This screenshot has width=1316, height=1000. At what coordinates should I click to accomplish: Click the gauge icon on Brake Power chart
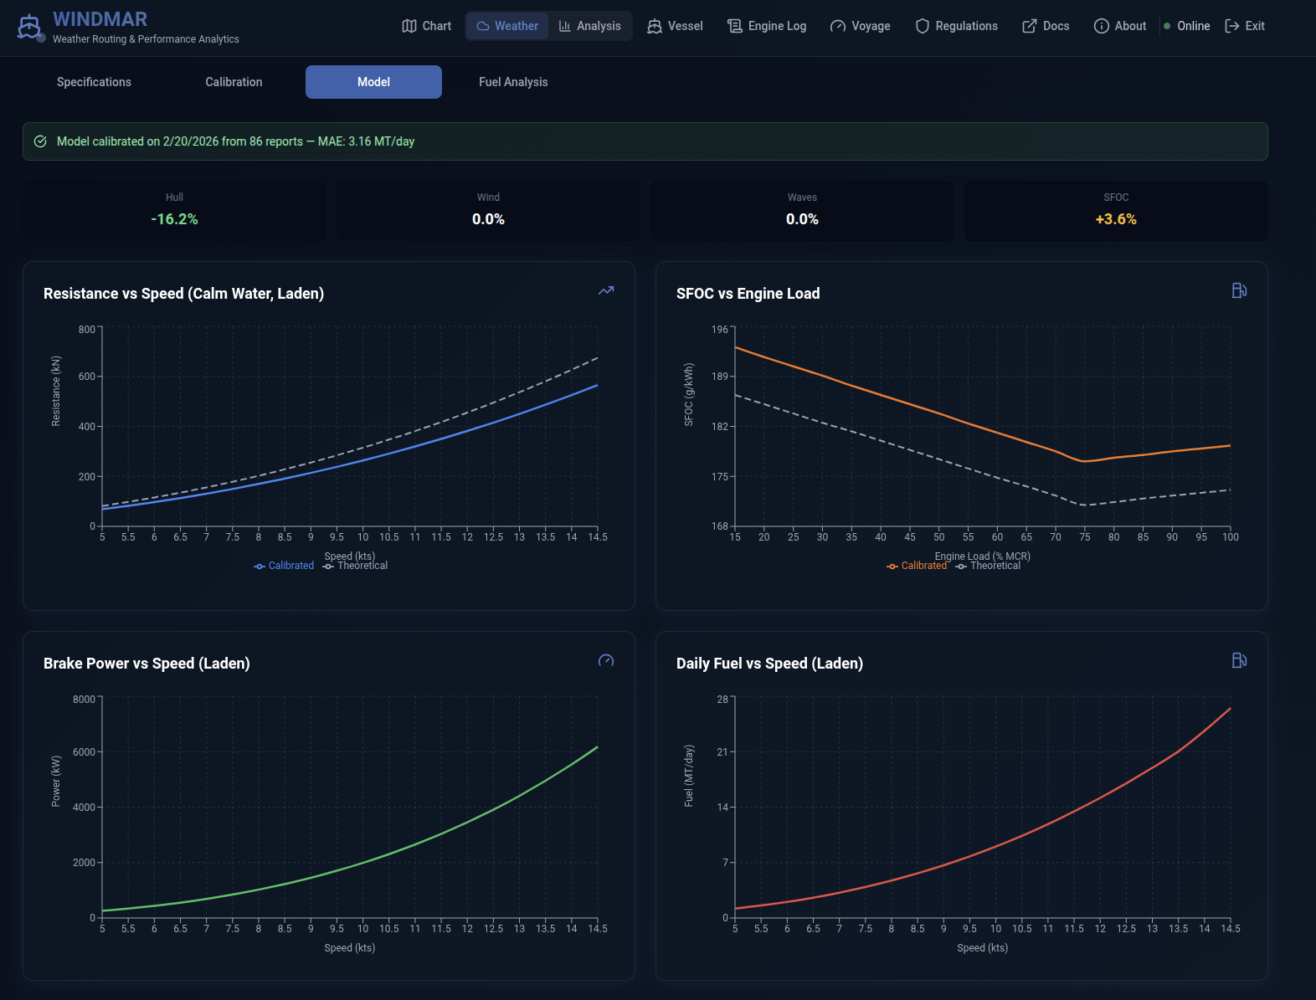click(606, 661)
